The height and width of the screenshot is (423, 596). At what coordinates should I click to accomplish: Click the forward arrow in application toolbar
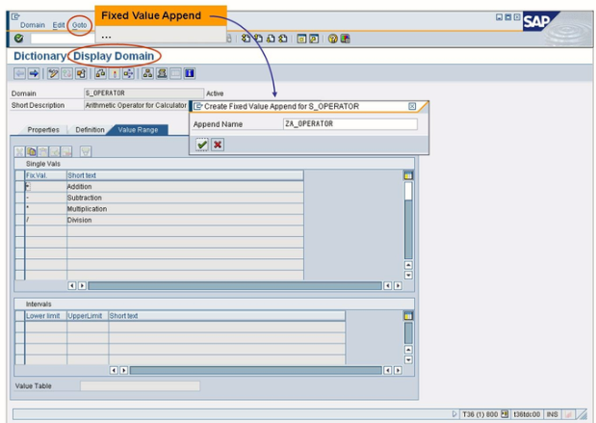(x=34, y=73)
